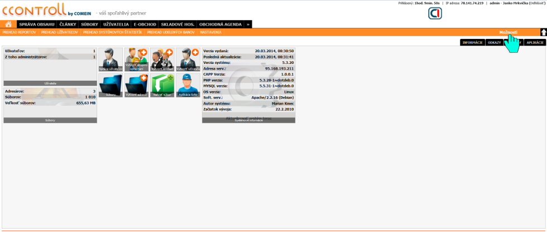
Task: Open the Súbory folder tile
Action: coord(111,85)
